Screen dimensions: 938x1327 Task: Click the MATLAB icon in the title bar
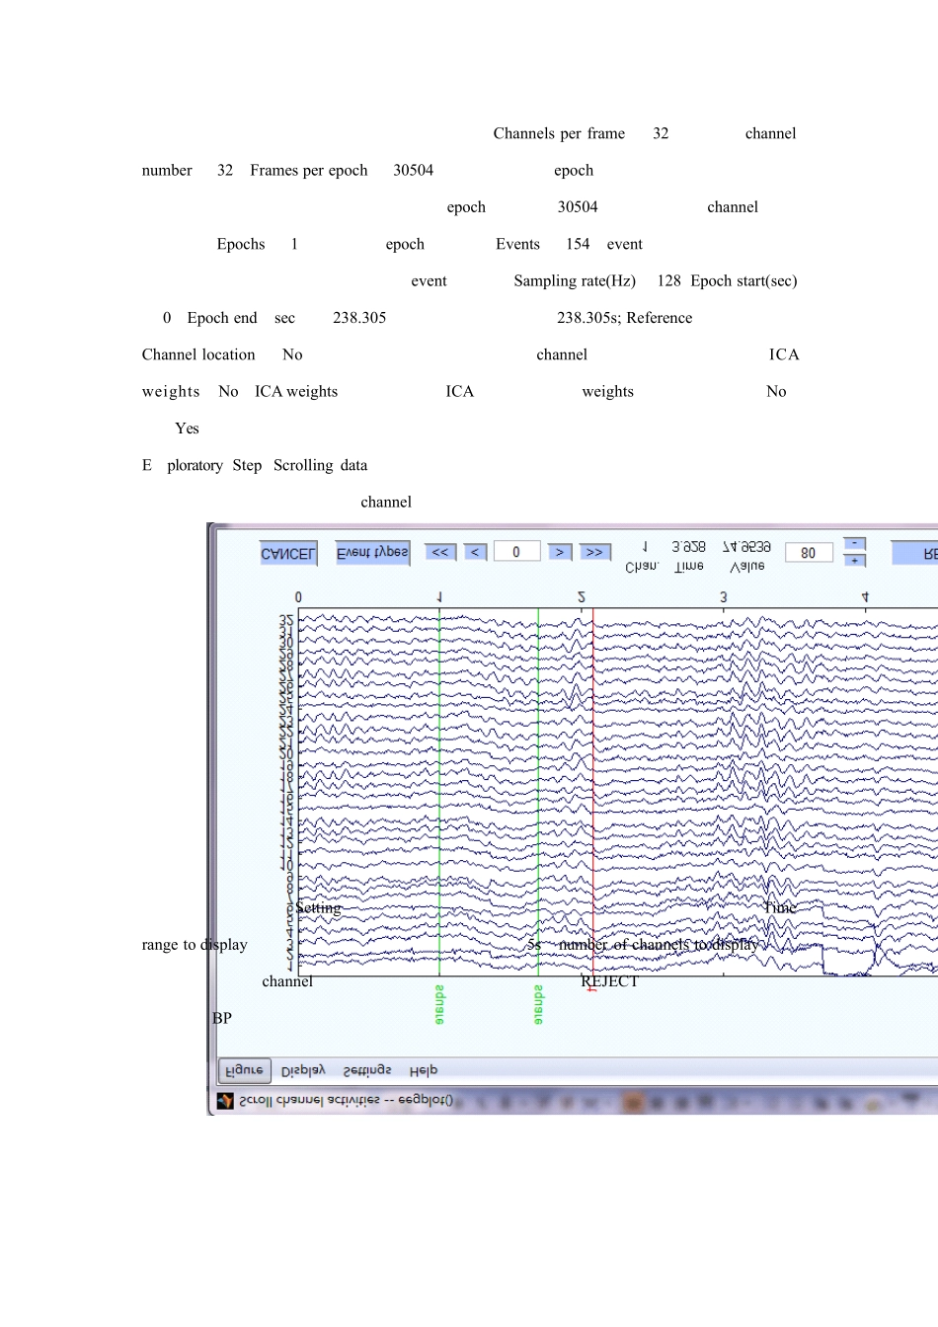click(226, 1101)
